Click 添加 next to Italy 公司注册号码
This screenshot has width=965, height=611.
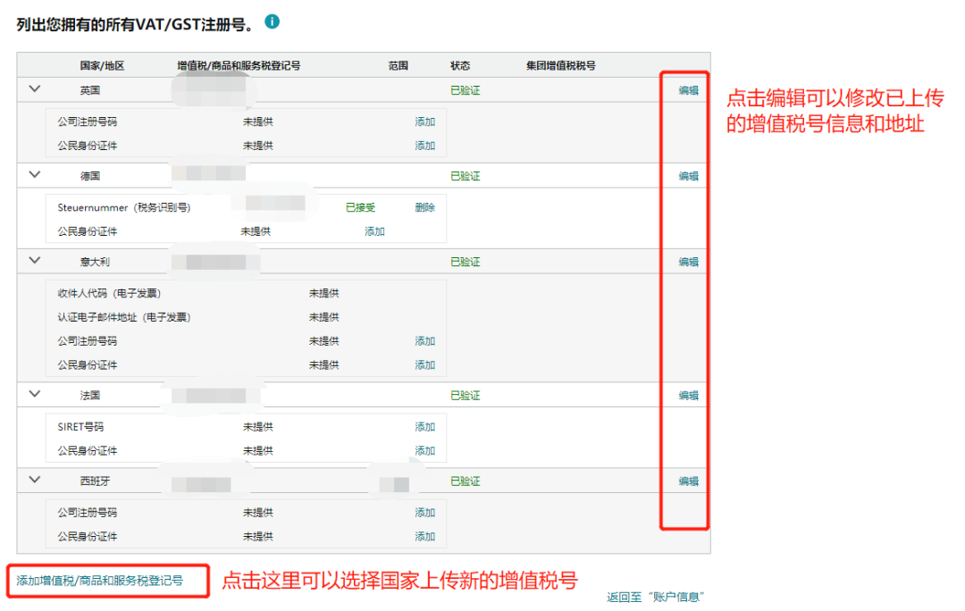[424, 340]
